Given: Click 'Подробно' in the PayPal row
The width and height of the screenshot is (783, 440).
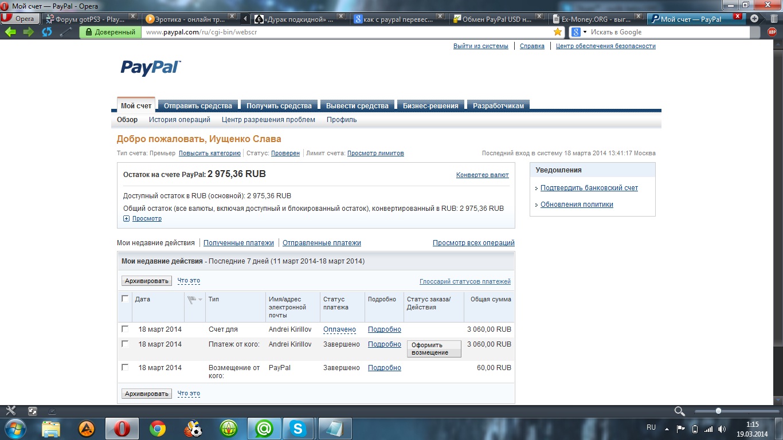Looking at the screenshot, I should click(384, 368).
